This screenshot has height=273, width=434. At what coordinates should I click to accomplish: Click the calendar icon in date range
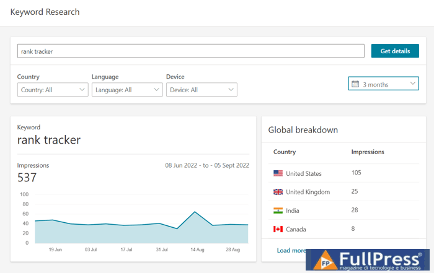pos(355,84)
